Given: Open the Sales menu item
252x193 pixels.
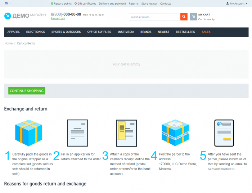Looking at the screenshot, I should (206, 32).
